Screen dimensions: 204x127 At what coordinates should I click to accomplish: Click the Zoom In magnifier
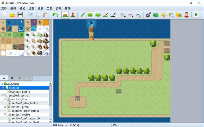(123, 15)
